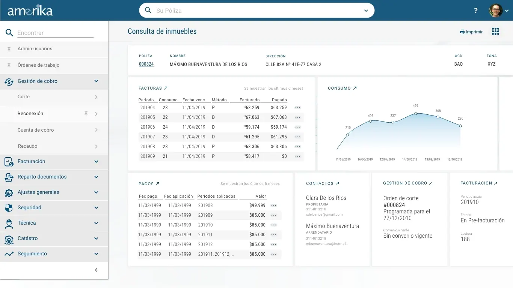Expand the Seguridad menu chevron
Screen dimensions: 513x288
coord(96,208)
